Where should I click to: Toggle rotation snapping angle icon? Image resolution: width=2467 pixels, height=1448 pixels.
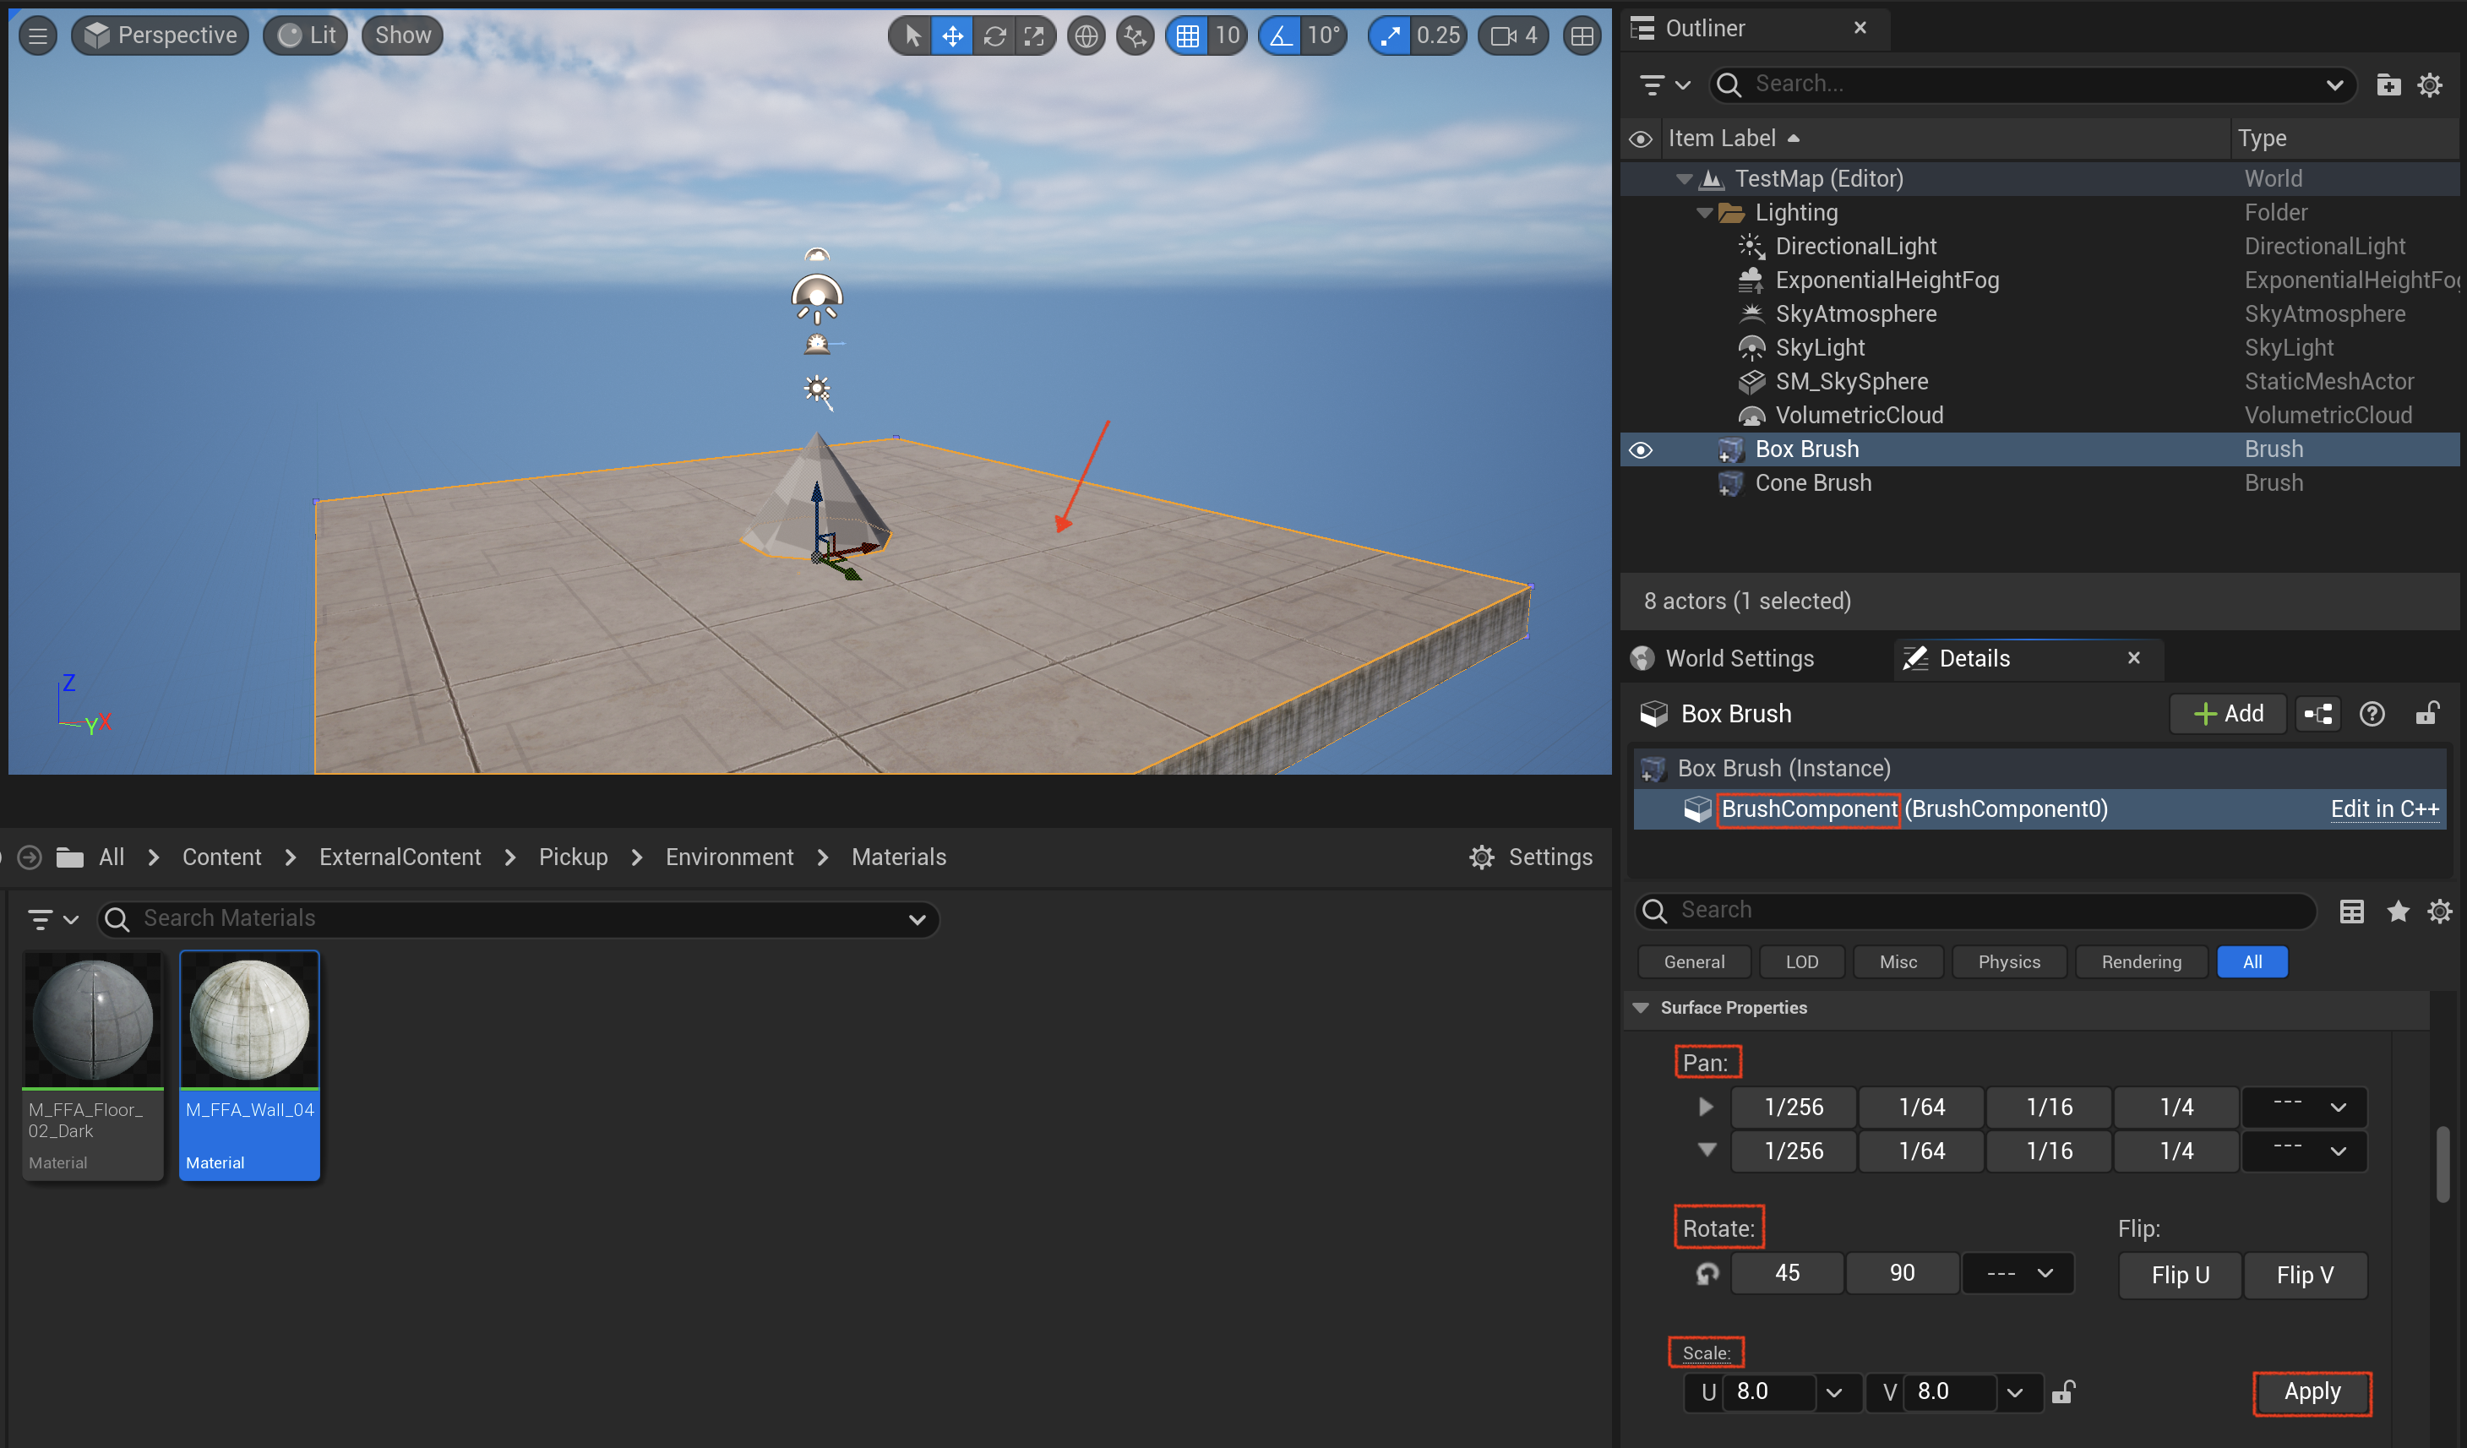click(1281, 36)
